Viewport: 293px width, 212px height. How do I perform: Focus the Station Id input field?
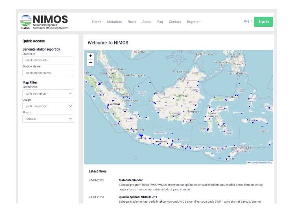pyautogui.click(x=48, y=60)
